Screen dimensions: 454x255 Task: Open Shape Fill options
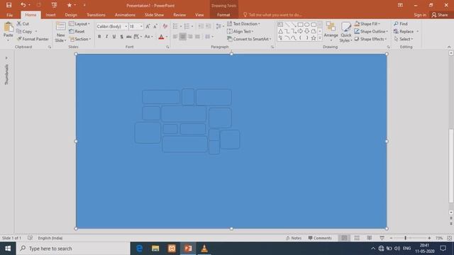tap(367, 23)
